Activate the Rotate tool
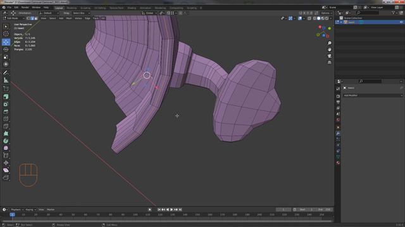The image size is (405, 227). point(6,49)
